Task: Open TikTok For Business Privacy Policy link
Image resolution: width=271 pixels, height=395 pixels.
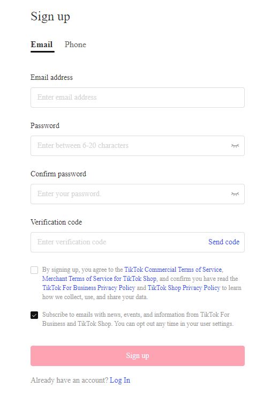Action: pyautogui.click(x=88, y=288)
